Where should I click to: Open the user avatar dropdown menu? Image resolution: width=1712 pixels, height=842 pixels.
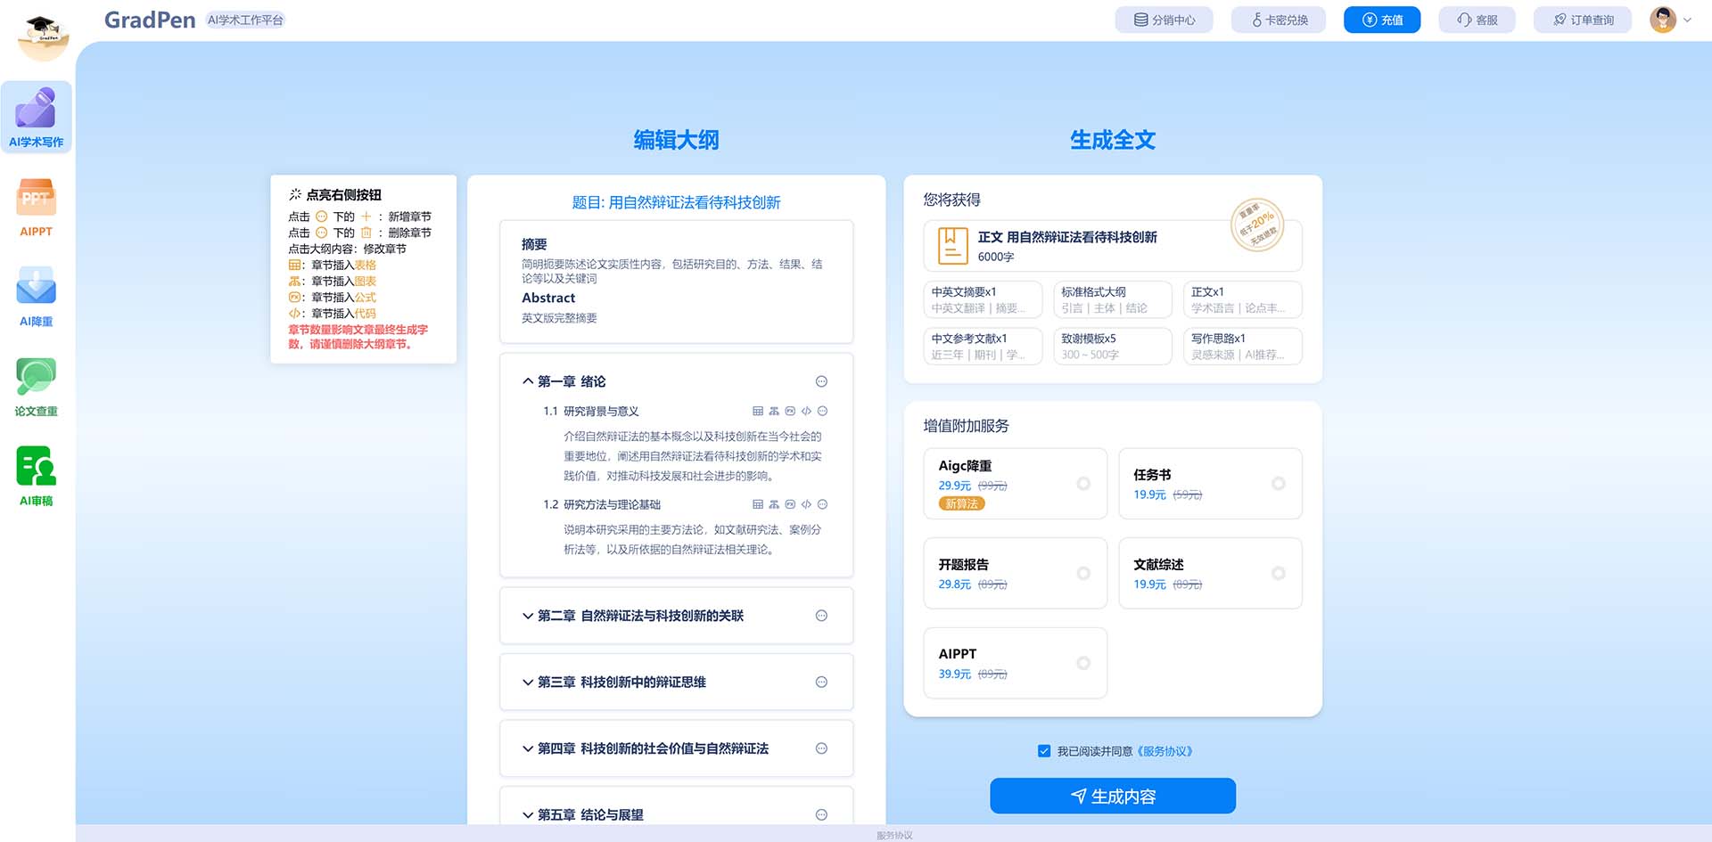tap(1670, 20)
